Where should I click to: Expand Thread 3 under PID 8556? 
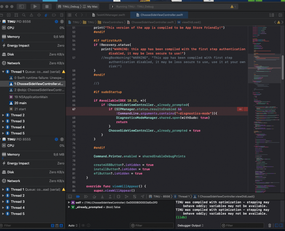[3, 121]
